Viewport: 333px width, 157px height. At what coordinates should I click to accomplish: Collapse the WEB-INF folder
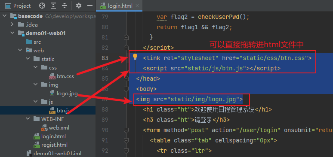coord(28,119)
